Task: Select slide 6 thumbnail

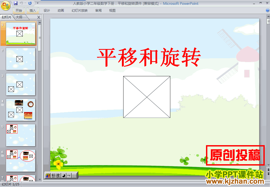Action: tap(21, 161)
